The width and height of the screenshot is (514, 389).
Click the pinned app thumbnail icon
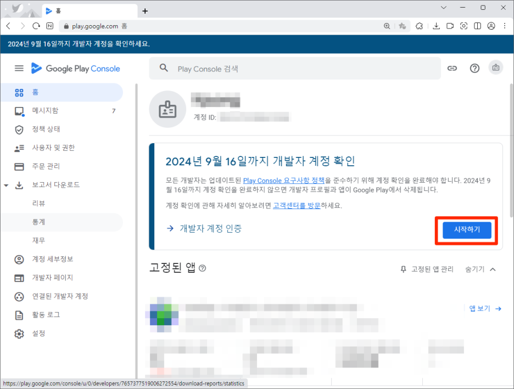coord(162,314)
